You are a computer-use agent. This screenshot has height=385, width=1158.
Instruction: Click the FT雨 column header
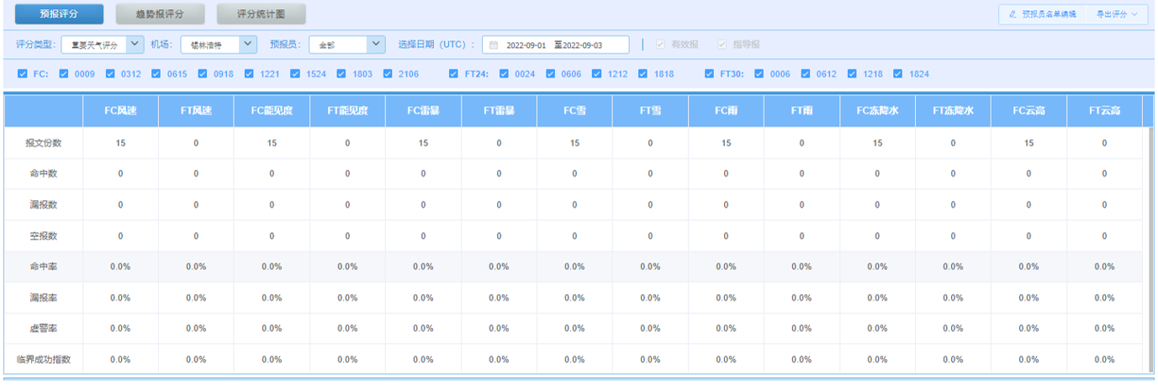[801, 111]
